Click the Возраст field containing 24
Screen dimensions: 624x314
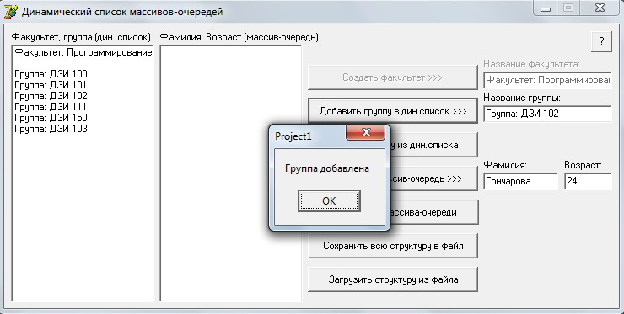coord(588,181)
